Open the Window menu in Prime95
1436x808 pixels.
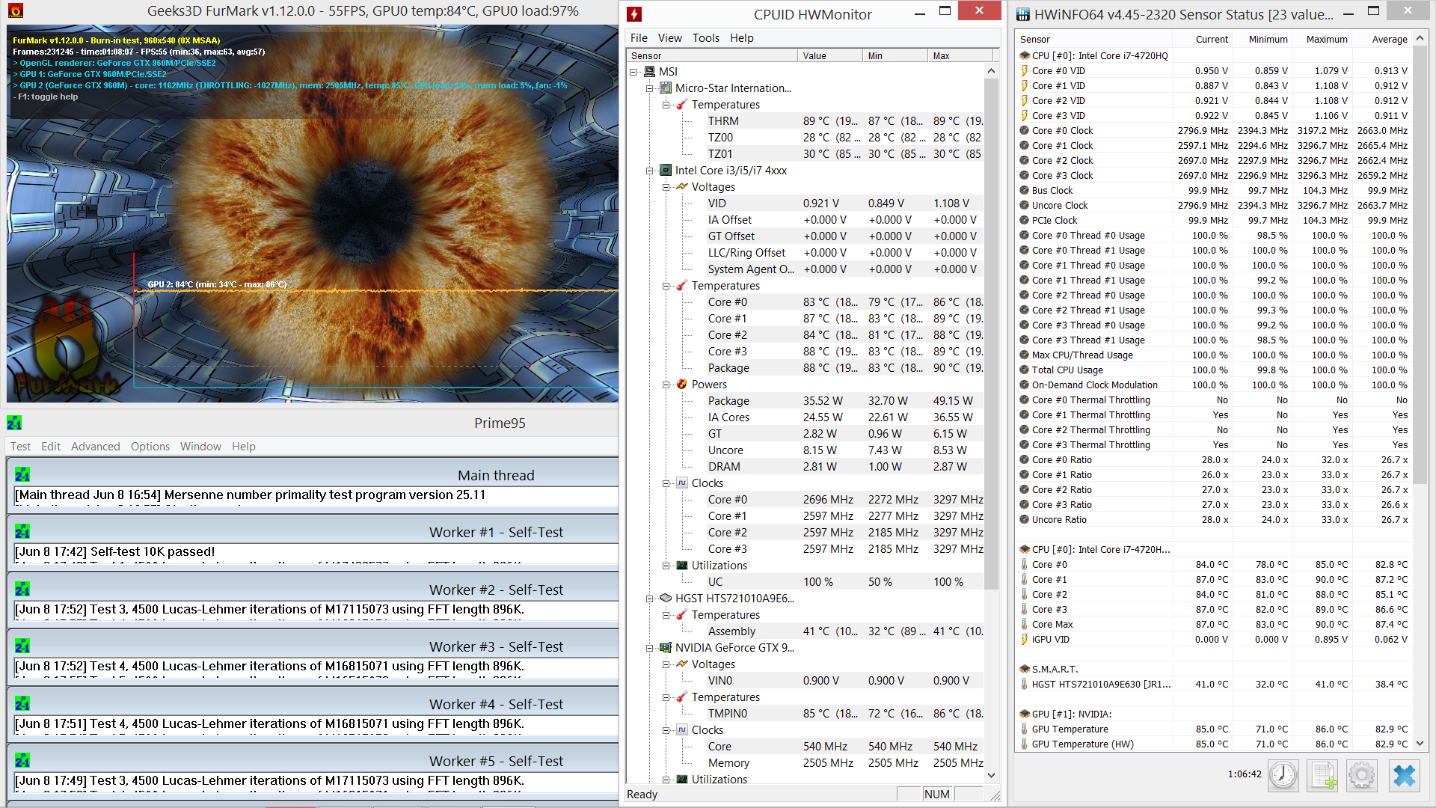point(200,447)
